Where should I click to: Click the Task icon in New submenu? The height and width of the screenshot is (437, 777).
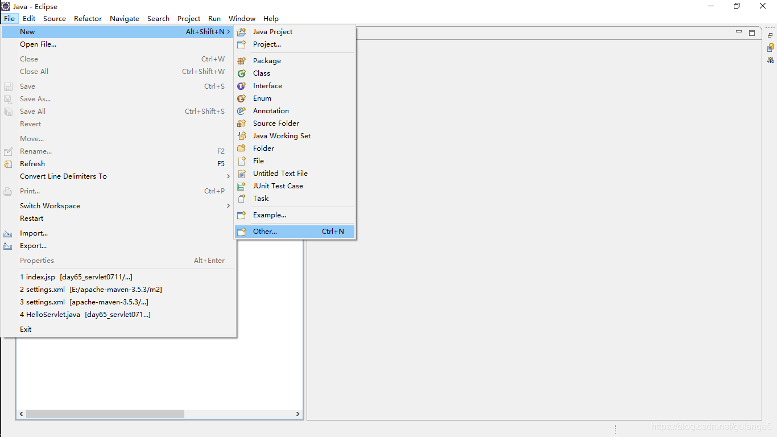pos(242,199)
